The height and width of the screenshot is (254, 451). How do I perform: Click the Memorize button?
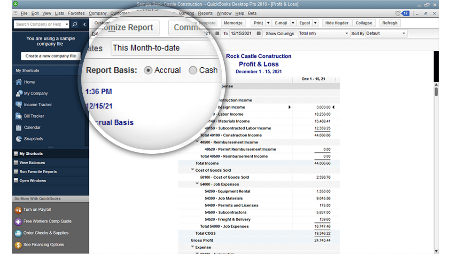point(233,23)
